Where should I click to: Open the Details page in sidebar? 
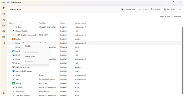pyautogui.click(x=4, y=37)
